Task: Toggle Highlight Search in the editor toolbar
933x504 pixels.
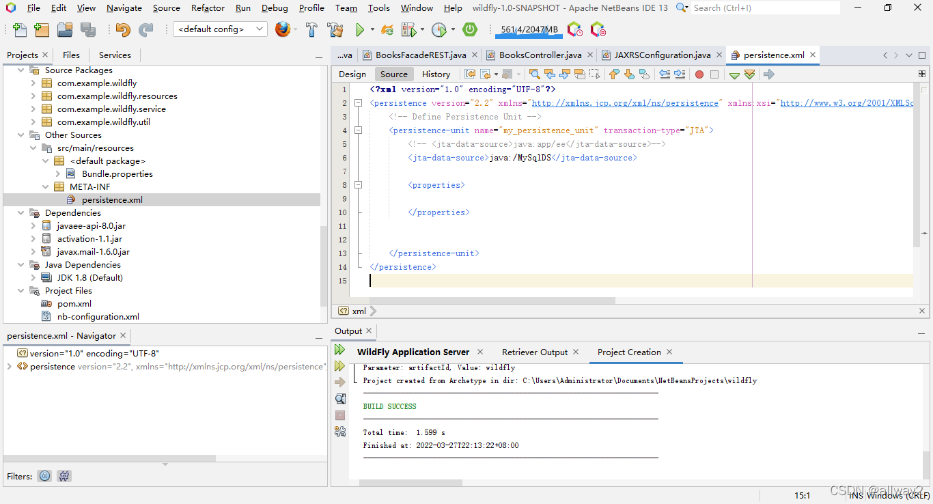Action: (580, 74)
